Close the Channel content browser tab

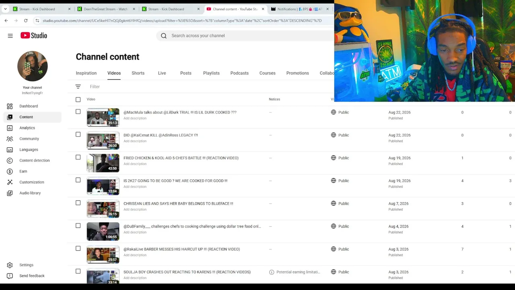(263, 9)
